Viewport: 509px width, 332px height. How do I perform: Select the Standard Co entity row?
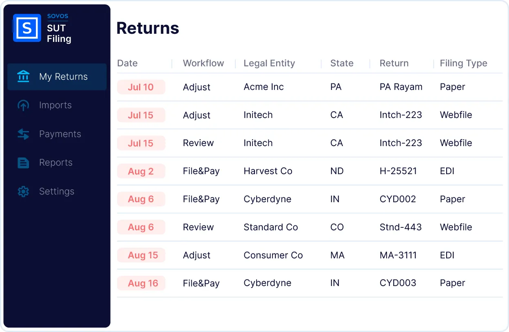tap(270, 227)
